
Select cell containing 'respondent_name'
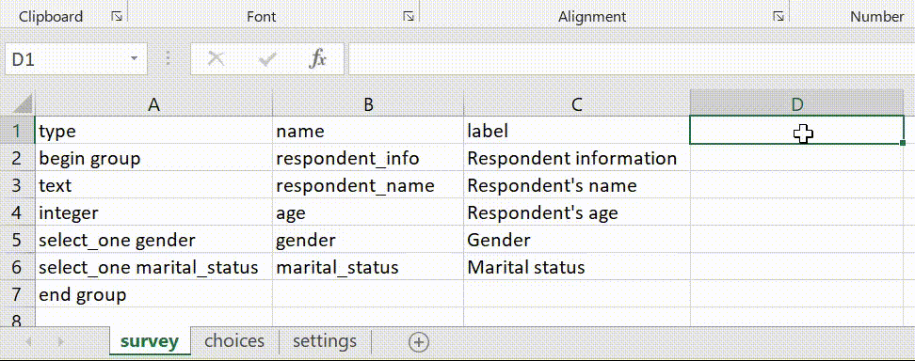[368, 185]
